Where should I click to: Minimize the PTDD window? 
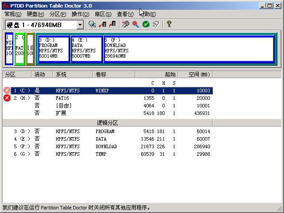[262, 6]
